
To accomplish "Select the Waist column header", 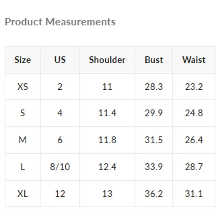I will tap(194, 60).
